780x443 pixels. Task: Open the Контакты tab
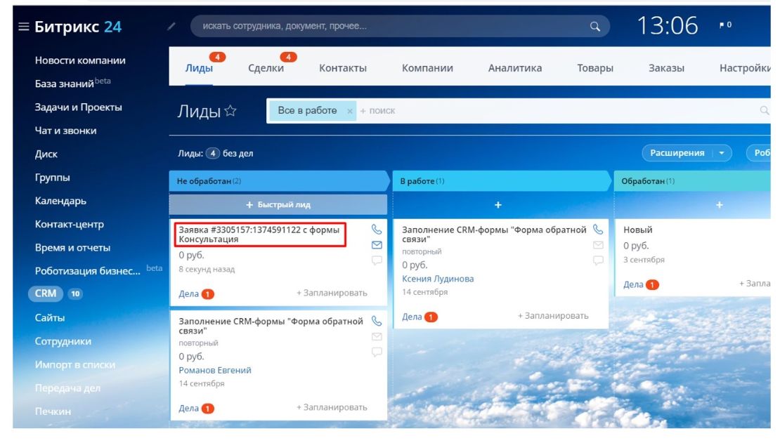(343, 68)
